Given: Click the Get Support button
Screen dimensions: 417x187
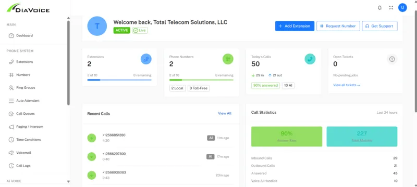Looking at the screenshot, I should tap(379, 26).
